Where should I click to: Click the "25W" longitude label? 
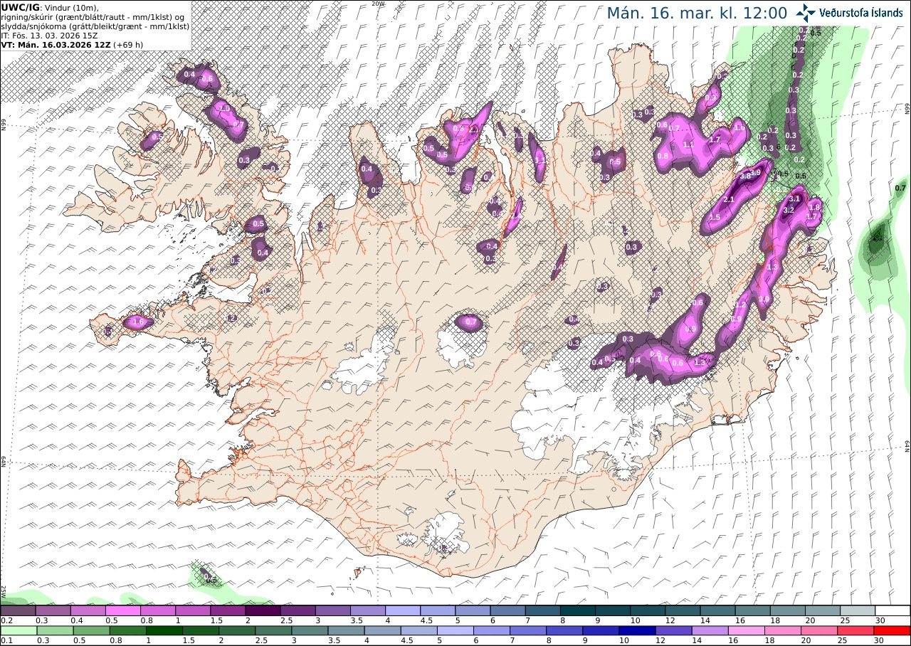[4, 591]
